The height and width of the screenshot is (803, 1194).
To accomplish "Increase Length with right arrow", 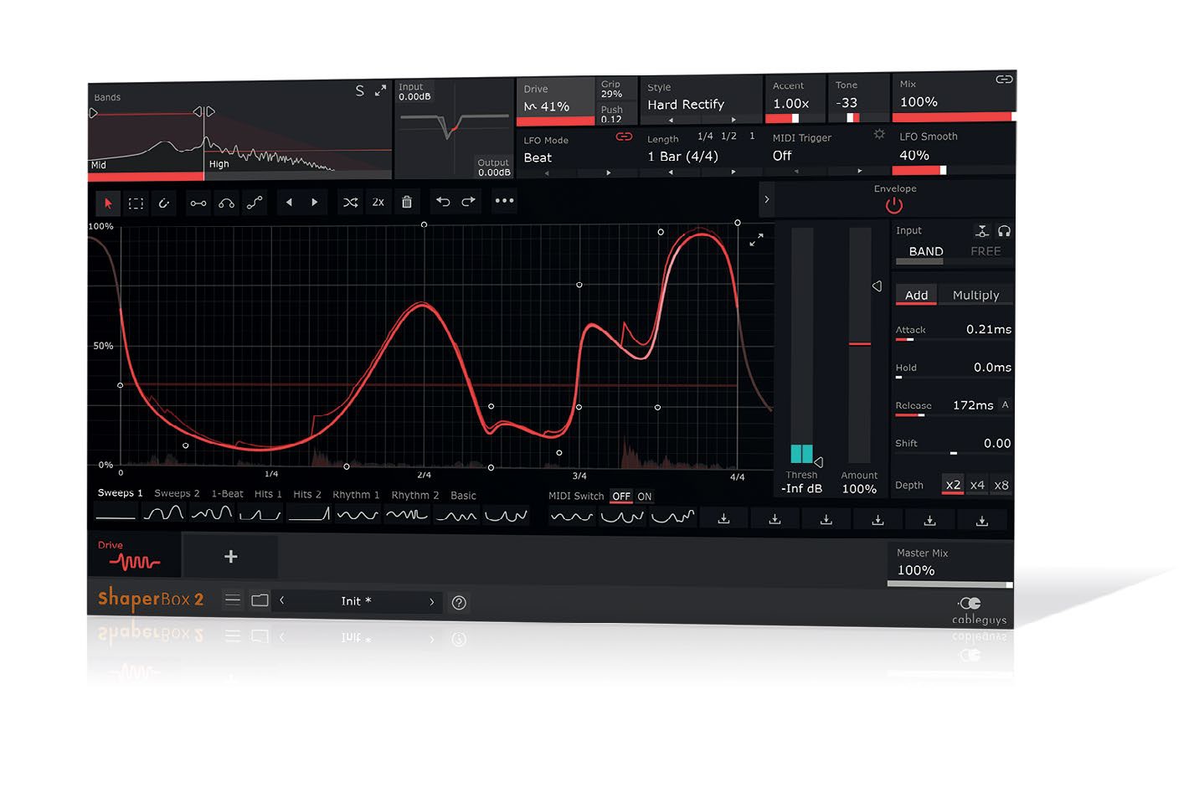I will tap(733, 172).
